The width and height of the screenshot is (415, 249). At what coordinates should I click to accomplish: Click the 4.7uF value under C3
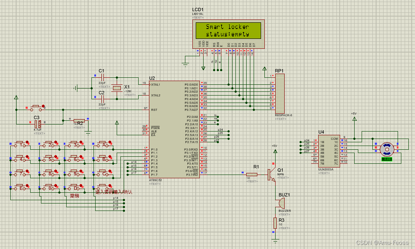(x=38, y=130)
